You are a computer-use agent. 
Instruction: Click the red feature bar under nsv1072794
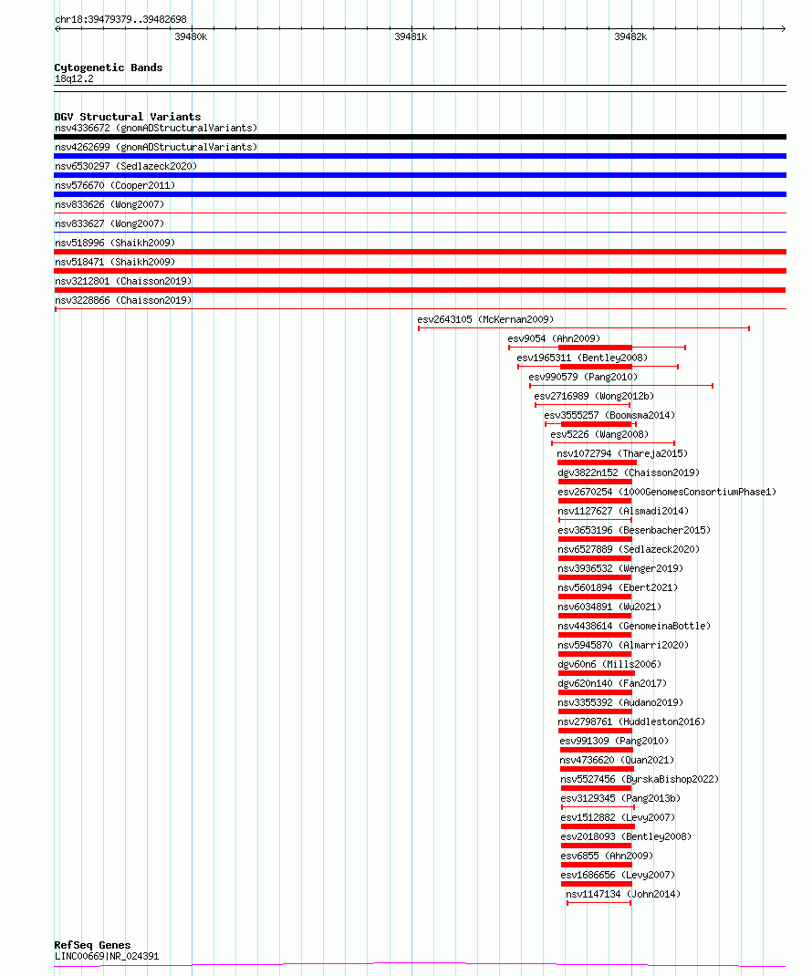tap(597, 463)
